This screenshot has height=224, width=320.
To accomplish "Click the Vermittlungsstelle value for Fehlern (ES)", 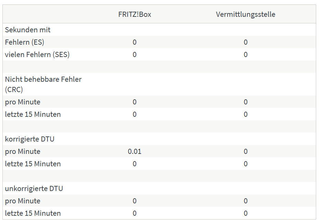I will [245, 42].
